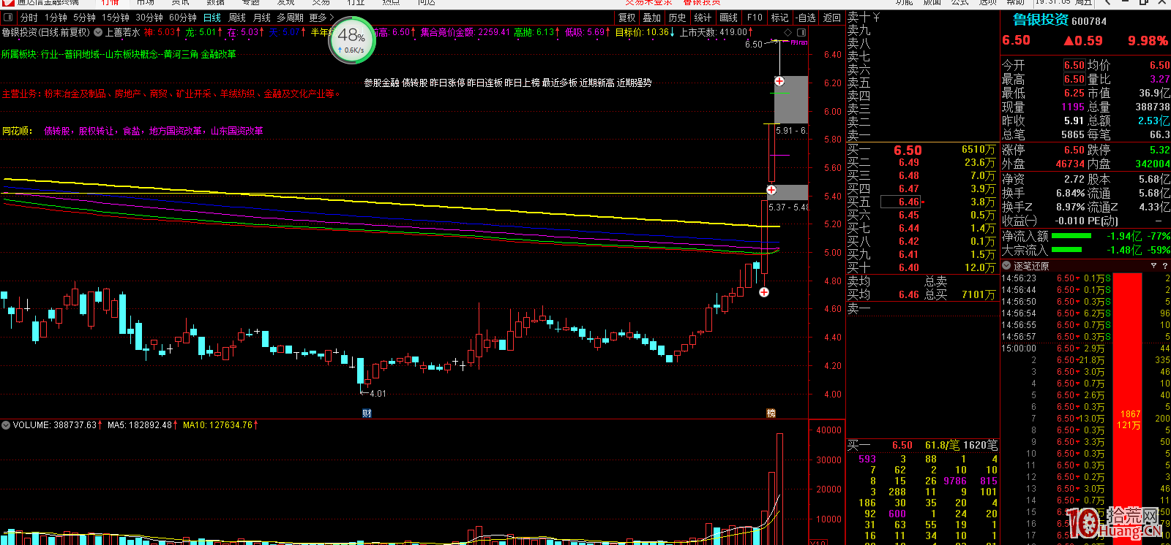Click the 复权 button
Image resolution: width=1171 pixels, height=545 pixels.
pyautogui.click(x=627, y=18)
